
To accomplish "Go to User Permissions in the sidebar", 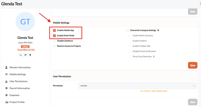I will point(18,81).
